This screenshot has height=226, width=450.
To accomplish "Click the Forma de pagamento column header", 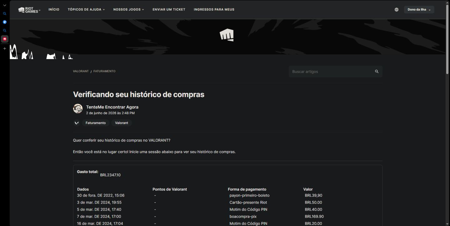I will pos(247,189).
